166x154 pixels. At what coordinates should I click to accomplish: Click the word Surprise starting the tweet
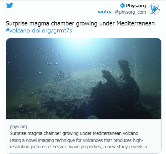click(x=17, y=24)
